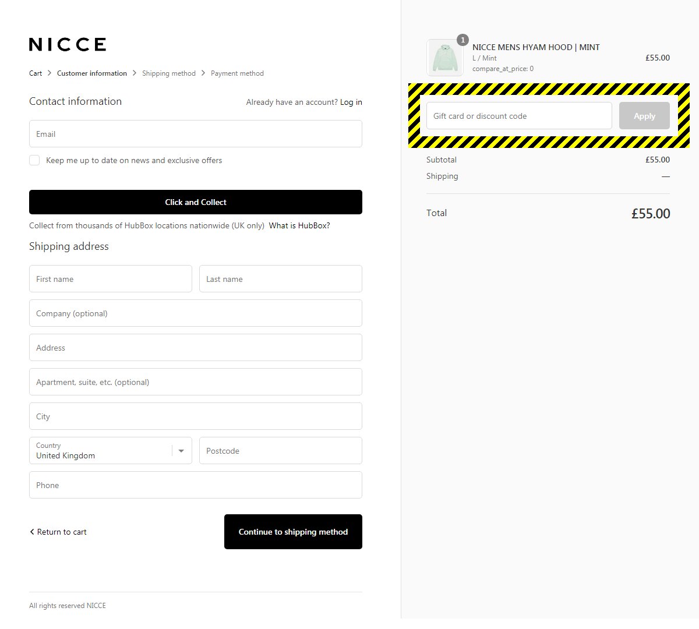Click the Subtotal label

442,160
